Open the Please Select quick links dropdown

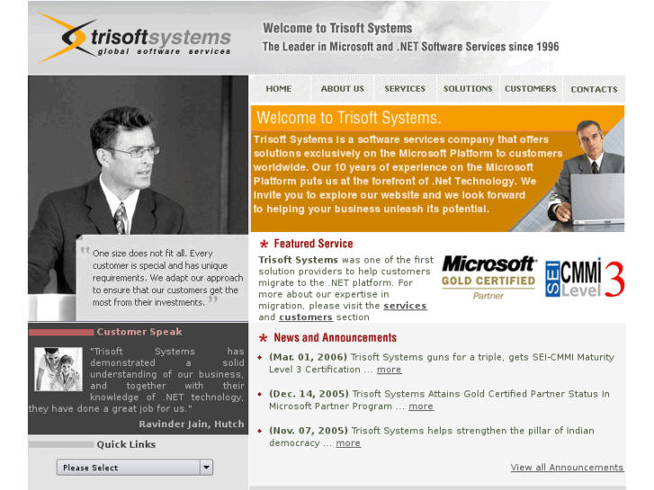click(135, 468)
